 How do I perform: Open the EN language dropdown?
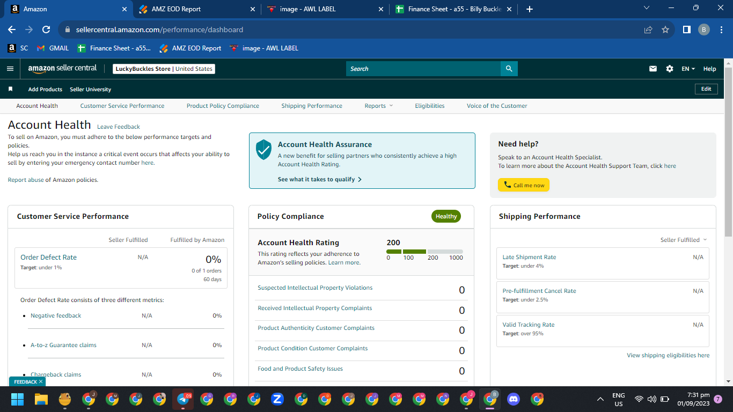pos(688,69)
